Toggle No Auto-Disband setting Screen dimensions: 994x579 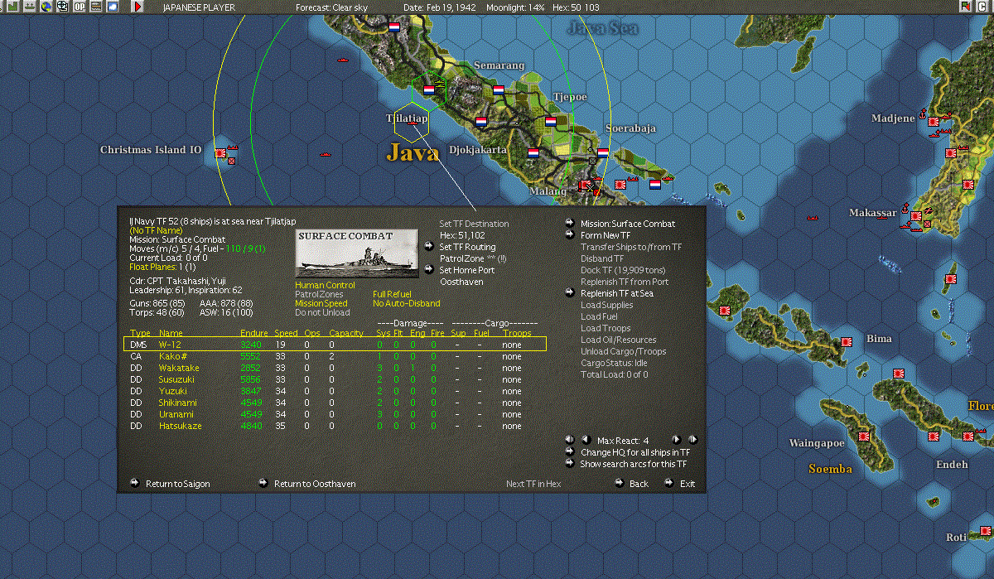tap(407, 303)
